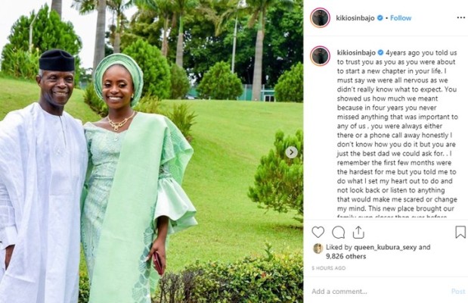Viewport: 468px width, 303px height.
Task: Follow the kikiosinbajo account
Action: (401, 18)
